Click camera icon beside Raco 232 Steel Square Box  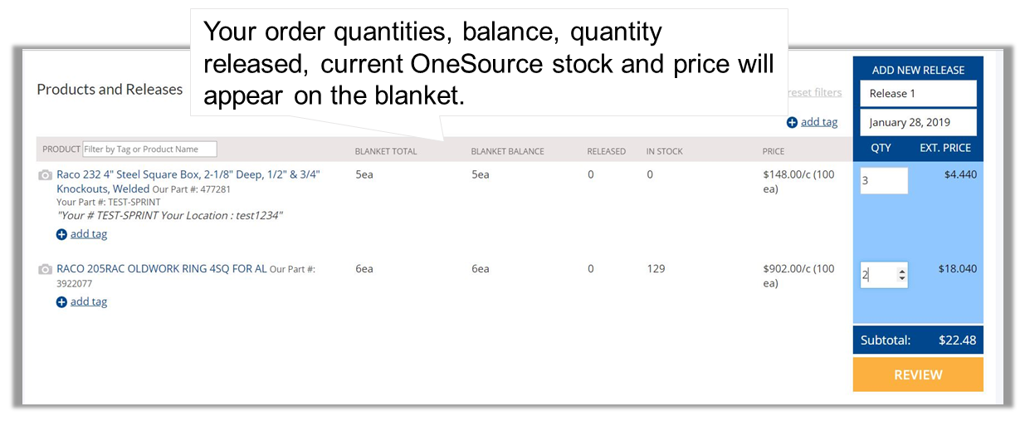(x=46, y=175)
